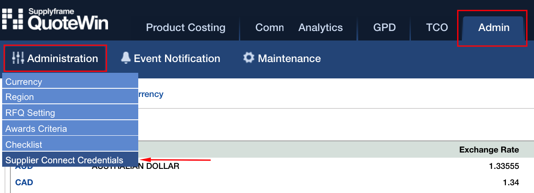Click the truncated Comn tab
534x193 pixels.
(x=269, y=28)
